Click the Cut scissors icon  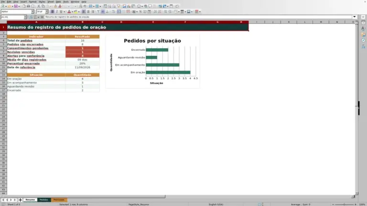pos(39,6)
